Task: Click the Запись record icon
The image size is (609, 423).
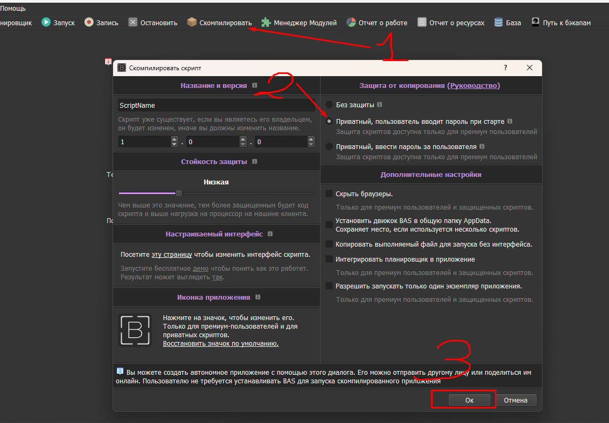Action: (x=88, y=23)
